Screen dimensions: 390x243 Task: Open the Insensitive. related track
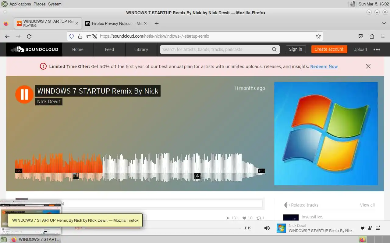(312, 217)
